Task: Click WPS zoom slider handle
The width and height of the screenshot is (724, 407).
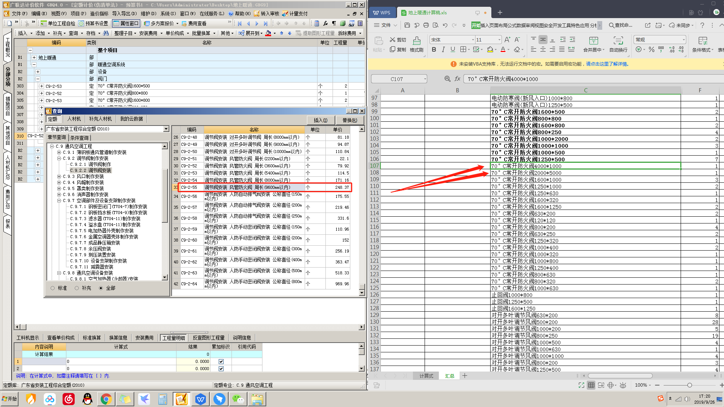Action: pyautogui.click(x=690, y=385)
